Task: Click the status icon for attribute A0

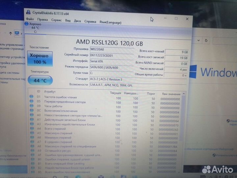Action: [32, 115]
